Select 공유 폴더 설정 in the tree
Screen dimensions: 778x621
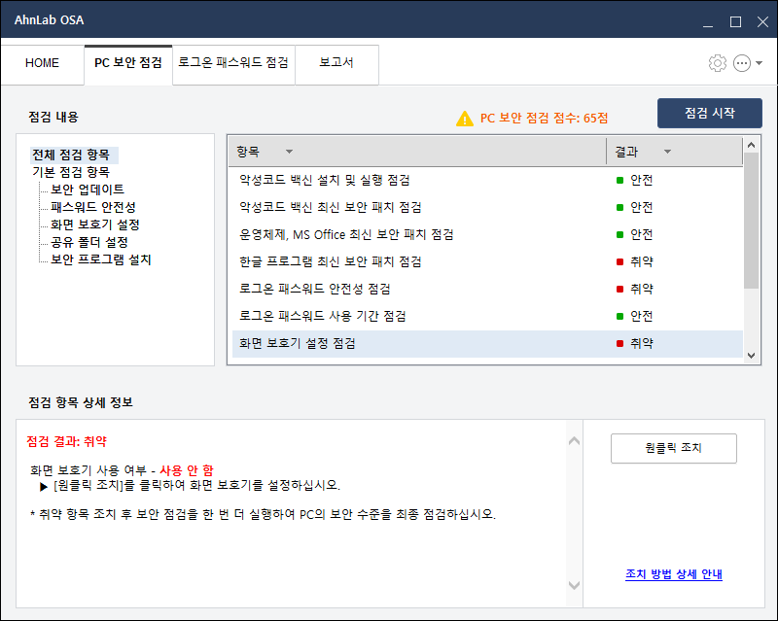[x=89, y=242]
